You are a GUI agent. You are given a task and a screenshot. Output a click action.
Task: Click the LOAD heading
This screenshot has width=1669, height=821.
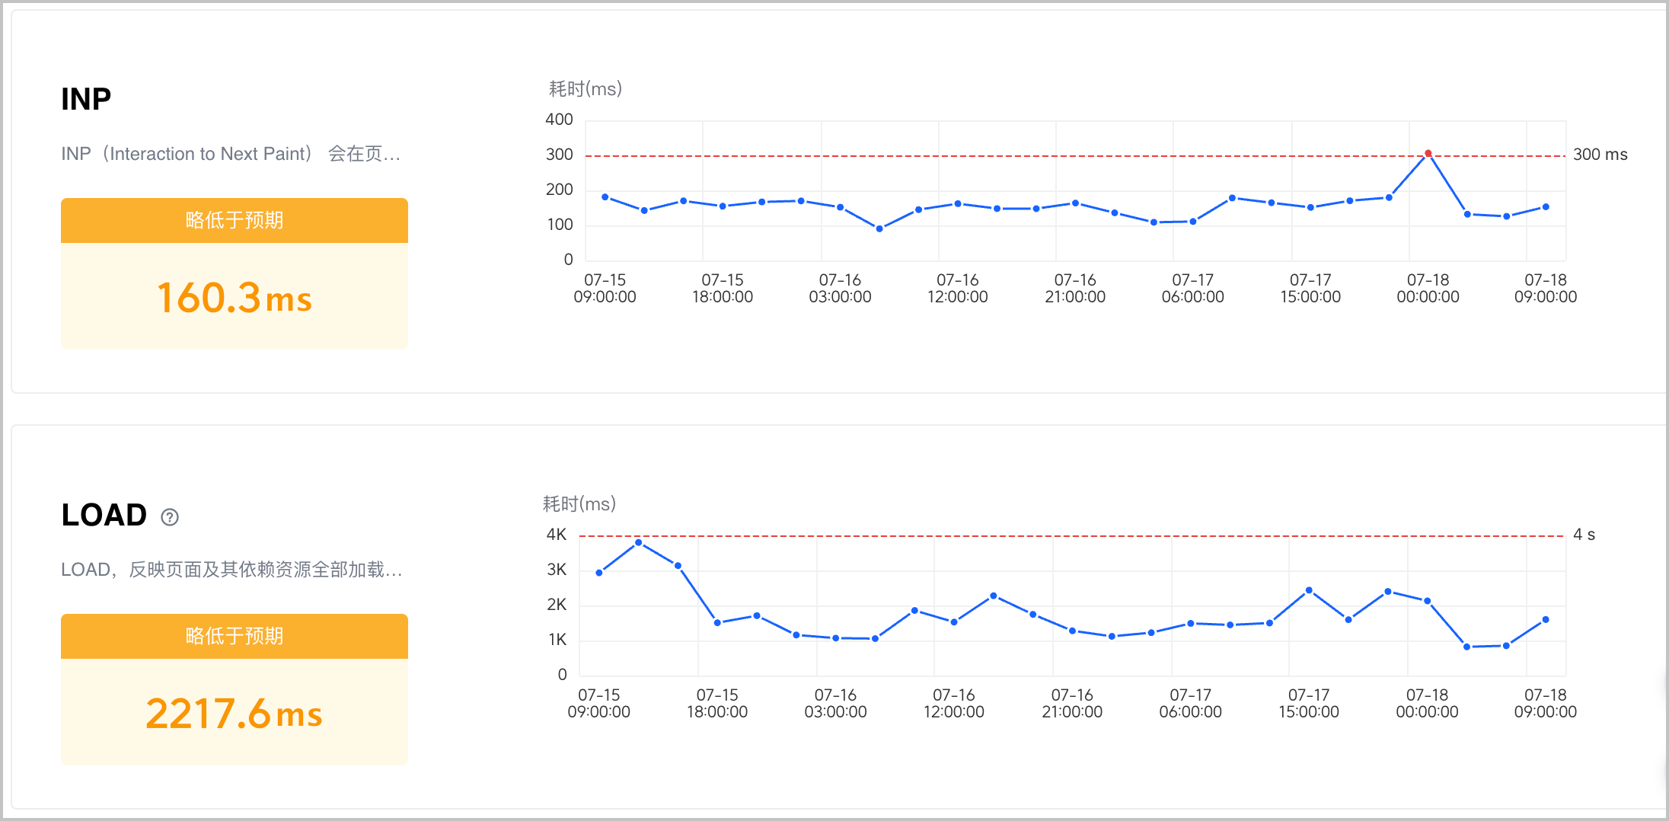point(104,515)
